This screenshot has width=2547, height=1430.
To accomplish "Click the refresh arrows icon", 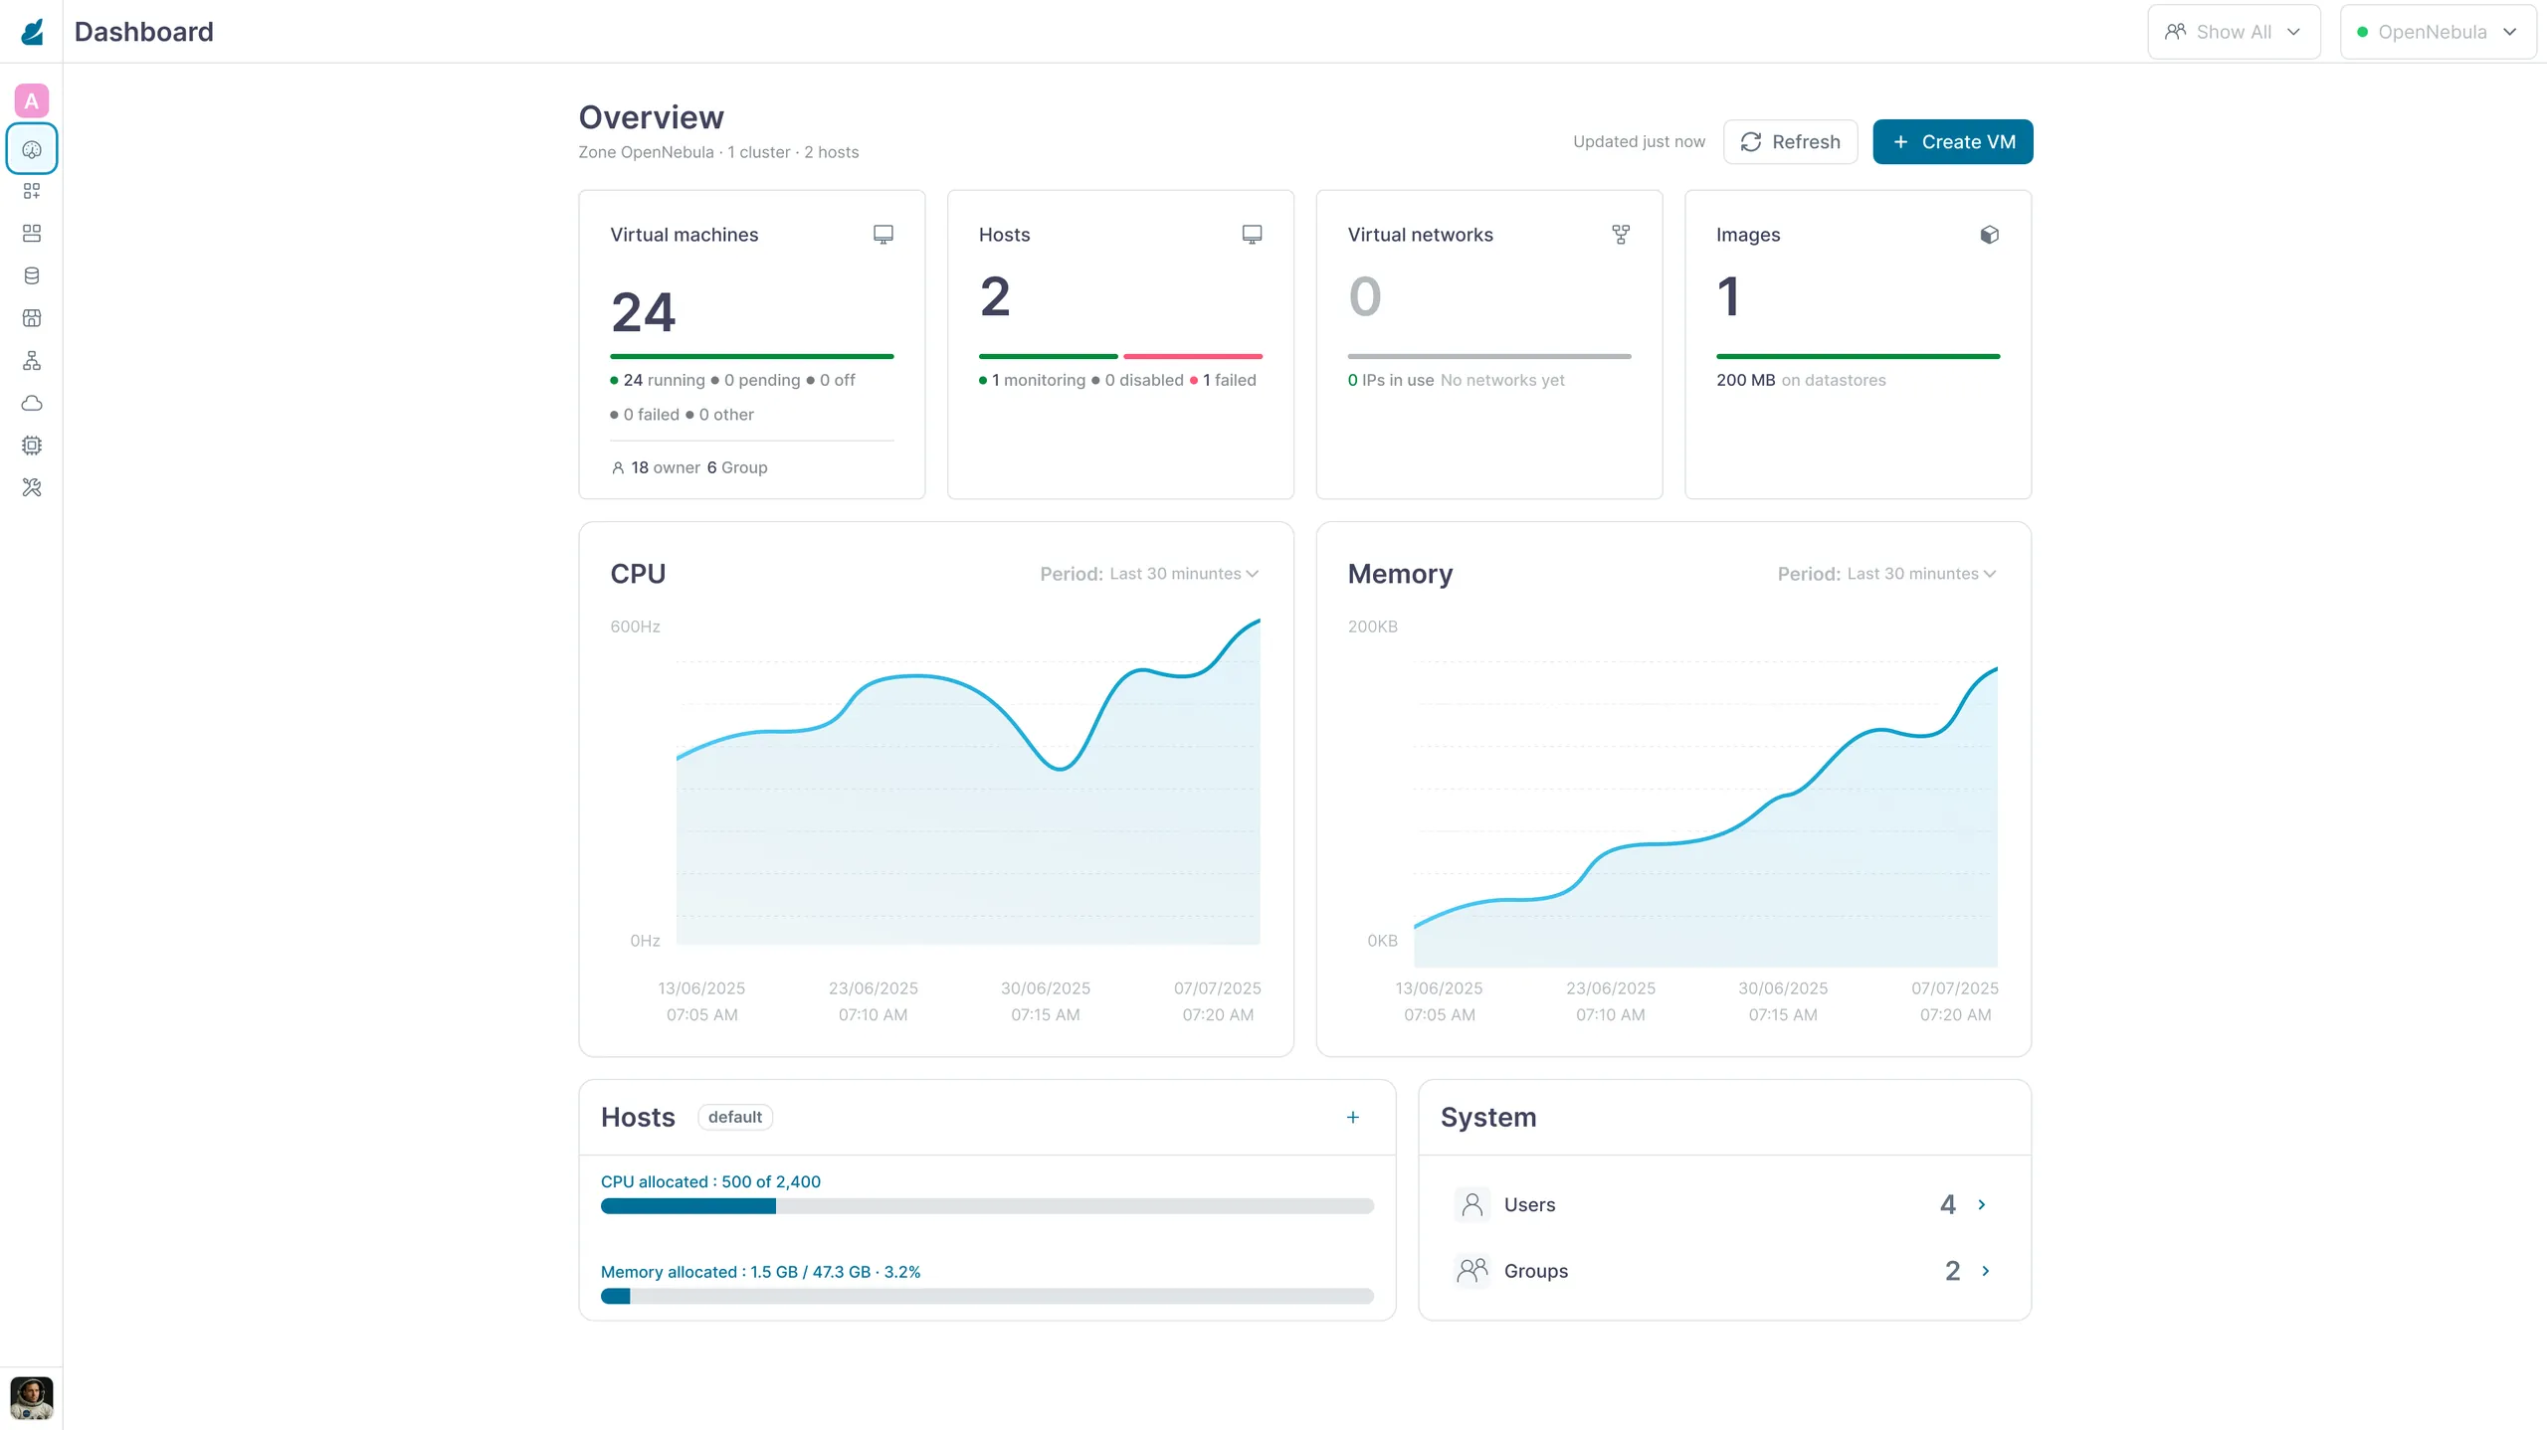I will coord(1751,142).
